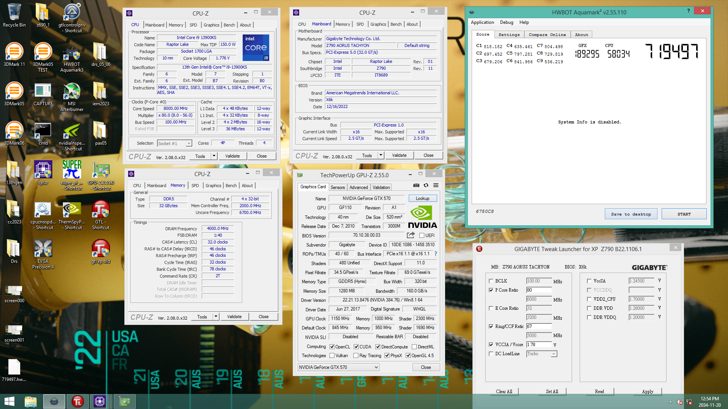Open the Help menu in HWBOT Aquamark
This screenshot has height=409, width=728.
[x=524, y=22]
